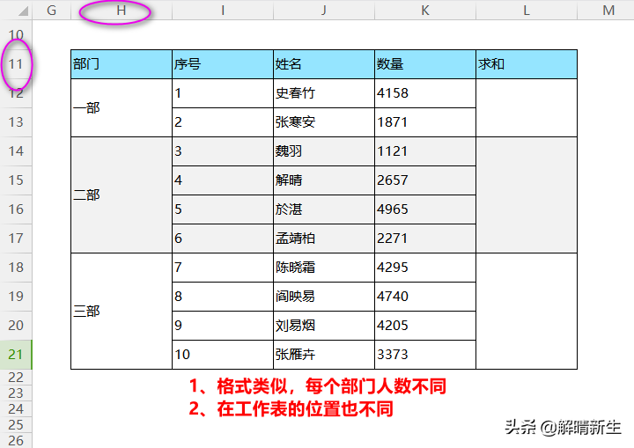The width and height of the screenshot is (634, 448).
Task: Select row 17 header
Action: coord(16,239)
